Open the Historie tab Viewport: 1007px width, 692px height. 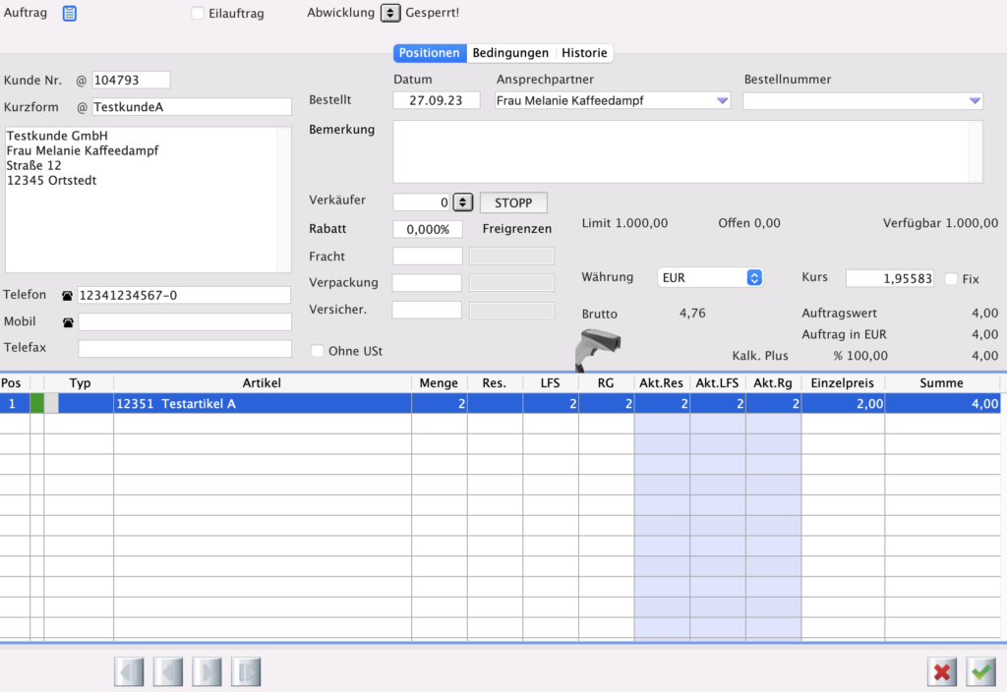pyautogui.click(x=584, y=53)
